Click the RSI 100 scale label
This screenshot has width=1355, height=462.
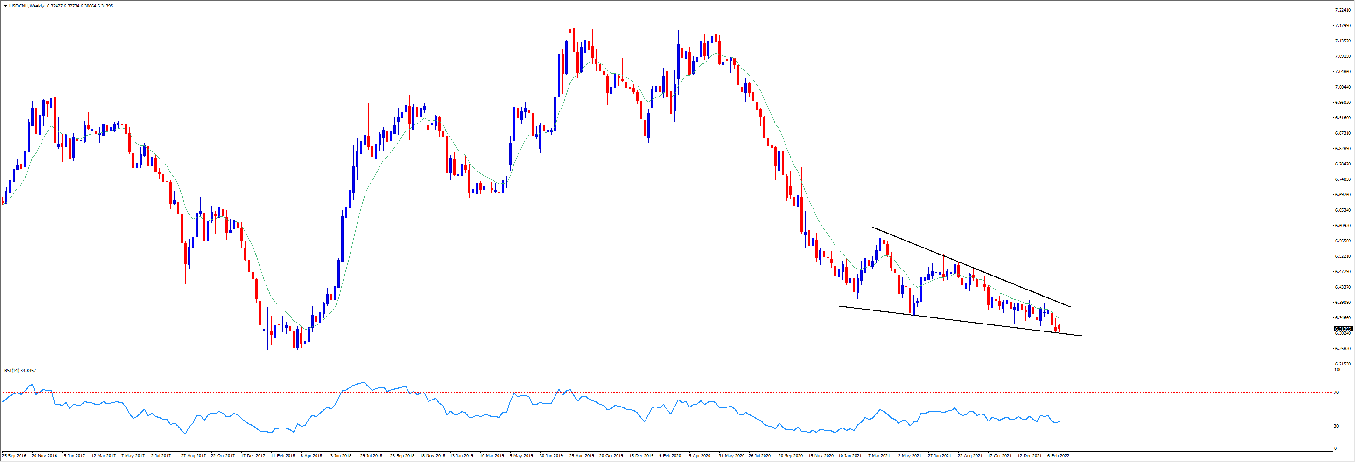[1338, 370]
